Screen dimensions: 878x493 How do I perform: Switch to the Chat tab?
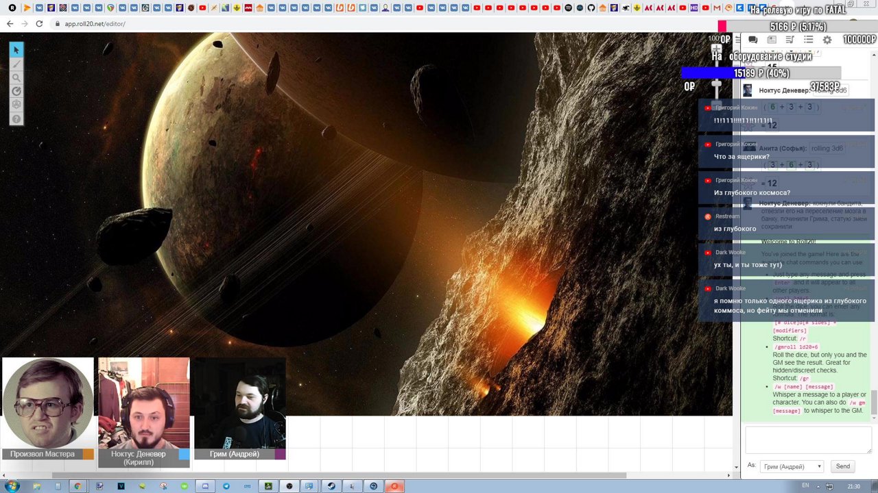tap(752, 40)
